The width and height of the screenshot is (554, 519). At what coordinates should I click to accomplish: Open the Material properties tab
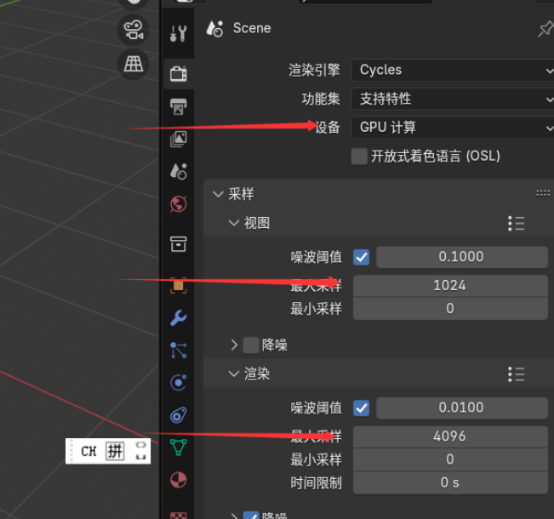click(x=179, y=480)
